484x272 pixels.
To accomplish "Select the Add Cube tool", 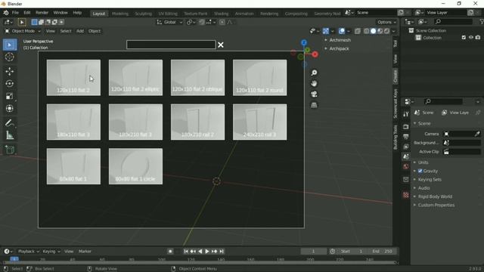I will coord(10,150).
